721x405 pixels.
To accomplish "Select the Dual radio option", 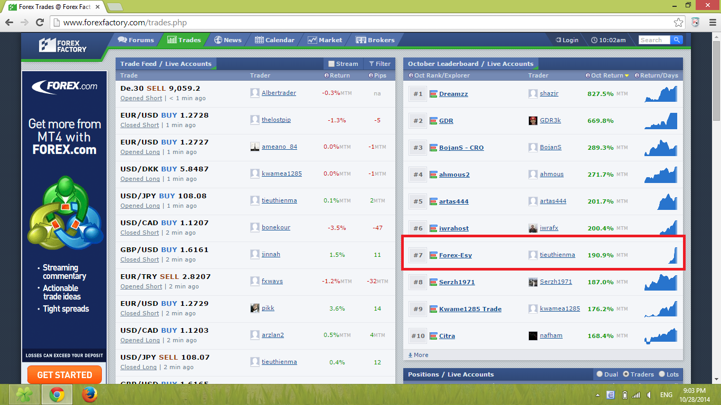I will [600, 374].
